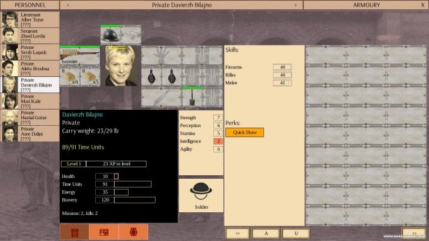429x241 pixels.
Task: Select Sergeant Zhoel Lordiz in personnel list
Action: (29, 35)
